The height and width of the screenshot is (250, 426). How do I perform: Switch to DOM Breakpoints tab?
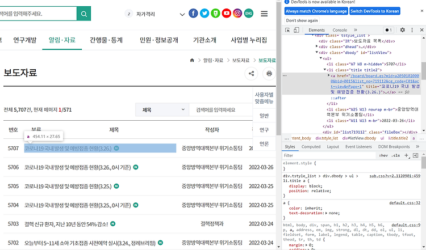pyautogui.click(x=394, y=147)
